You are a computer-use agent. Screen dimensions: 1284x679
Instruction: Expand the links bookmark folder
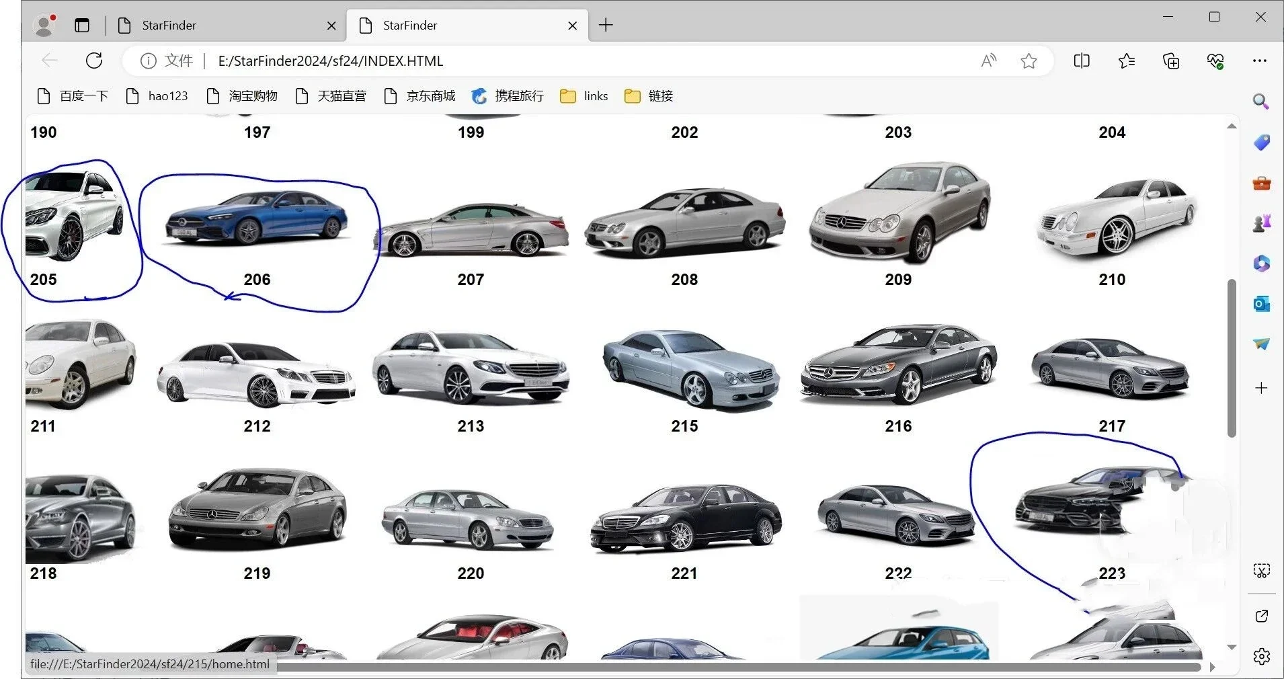(x=584, y=96)
